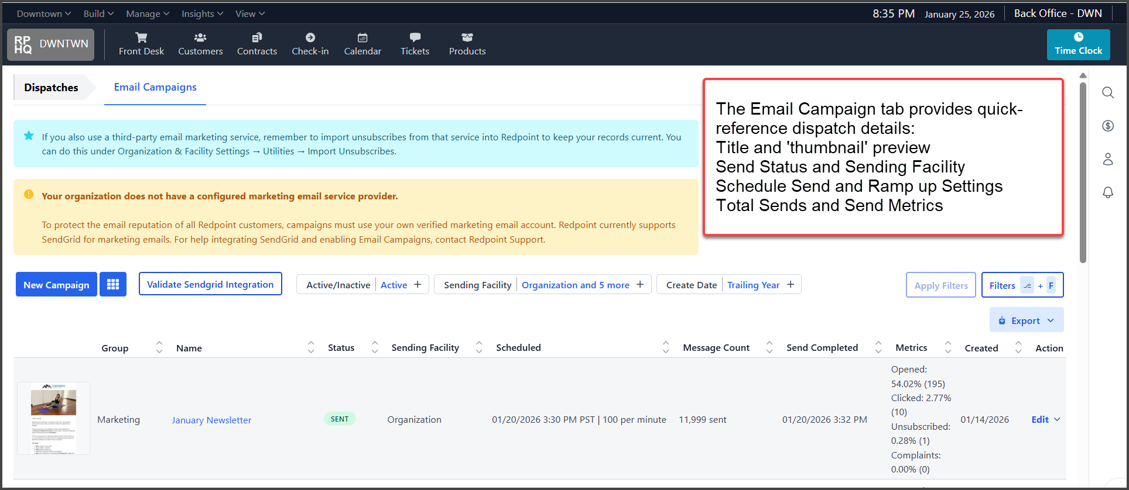Open the notifications bell icon
The height and width of the screenshot is (490, 1129).
1107,192
